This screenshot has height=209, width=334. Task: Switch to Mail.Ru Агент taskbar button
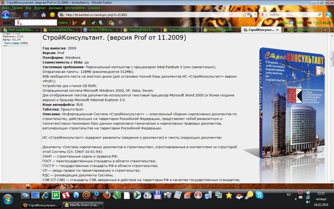click(x=83, y=205)
